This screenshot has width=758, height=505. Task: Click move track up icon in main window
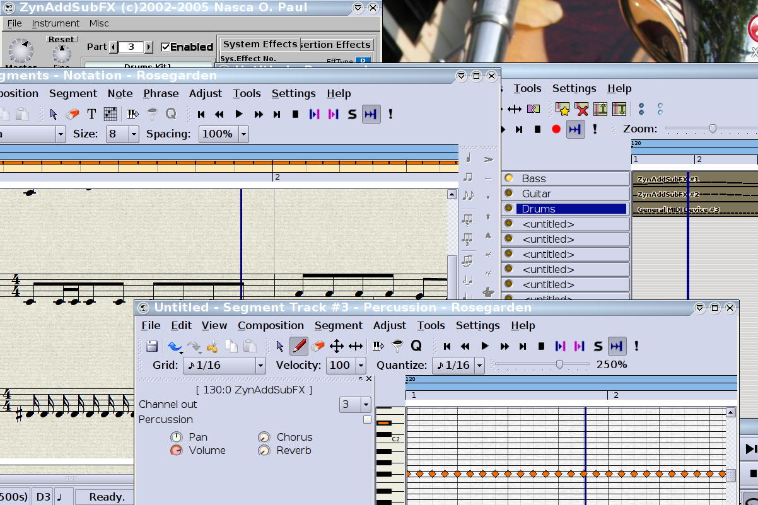600,109
